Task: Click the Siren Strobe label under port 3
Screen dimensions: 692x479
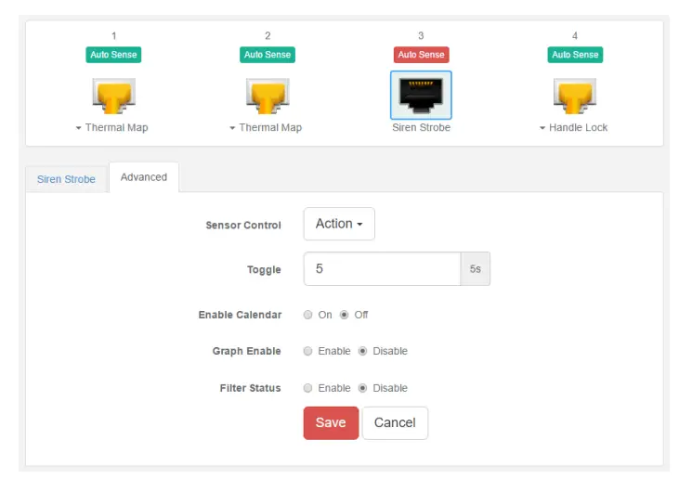Action: point(421,127)
